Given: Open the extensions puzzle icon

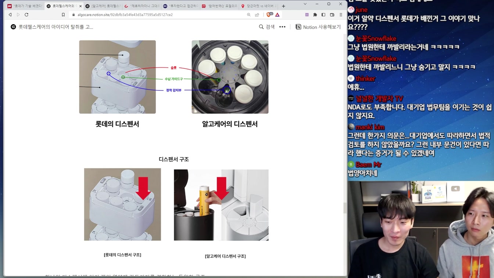Looking at the screenshot, I should [315, 15].
